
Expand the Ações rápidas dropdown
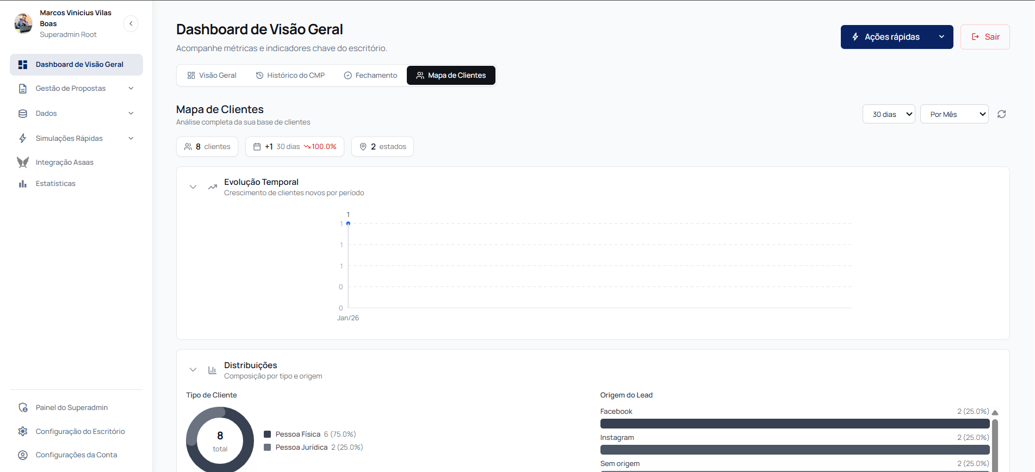coord(896,37)
